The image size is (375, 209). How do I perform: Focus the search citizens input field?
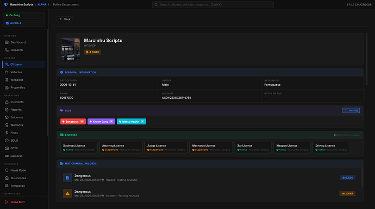213,4
